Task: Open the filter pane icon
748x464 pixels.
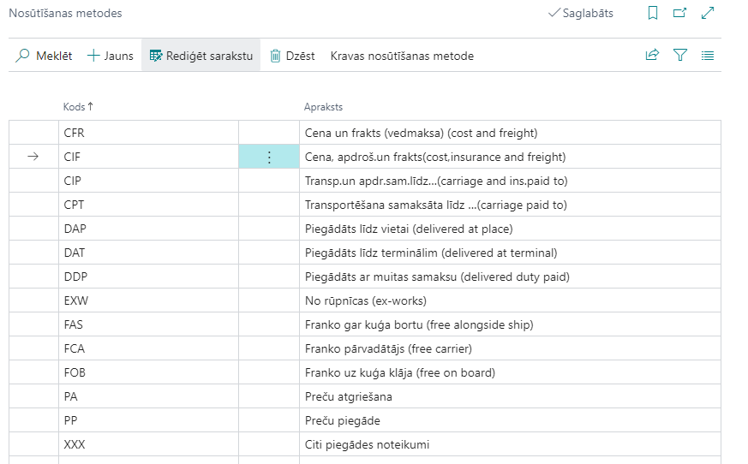Action: [680, 56]
